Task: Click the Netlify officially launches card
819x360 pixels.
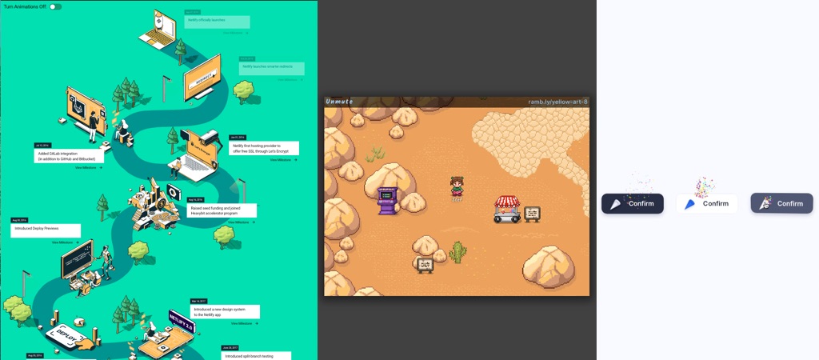Action: coord(216,20)
